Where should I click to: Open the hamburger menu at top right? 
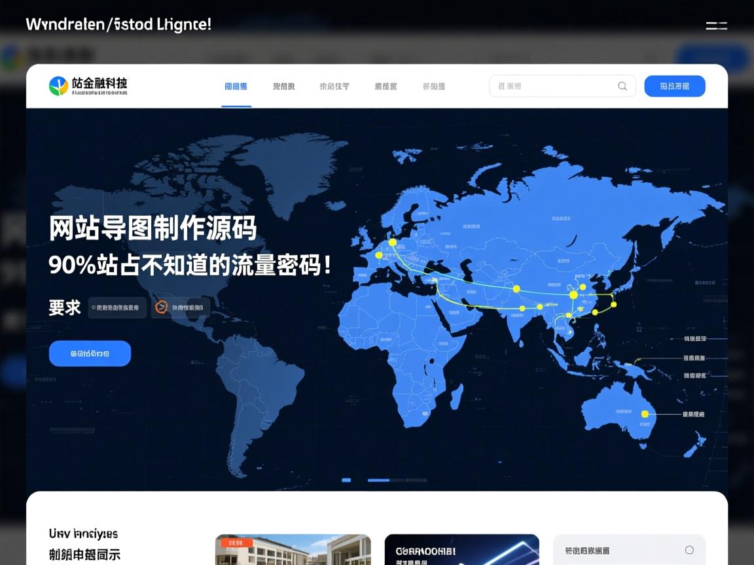(x=717, y=26)
